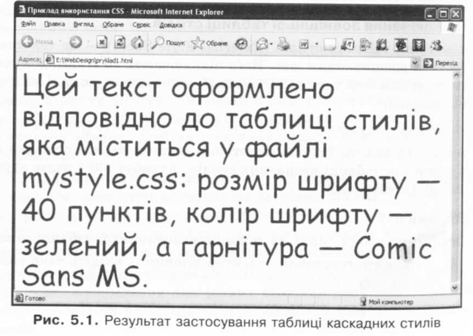The image size is (473, 336).
Task: Open the Довідка menu
Action: coord(171,25)
